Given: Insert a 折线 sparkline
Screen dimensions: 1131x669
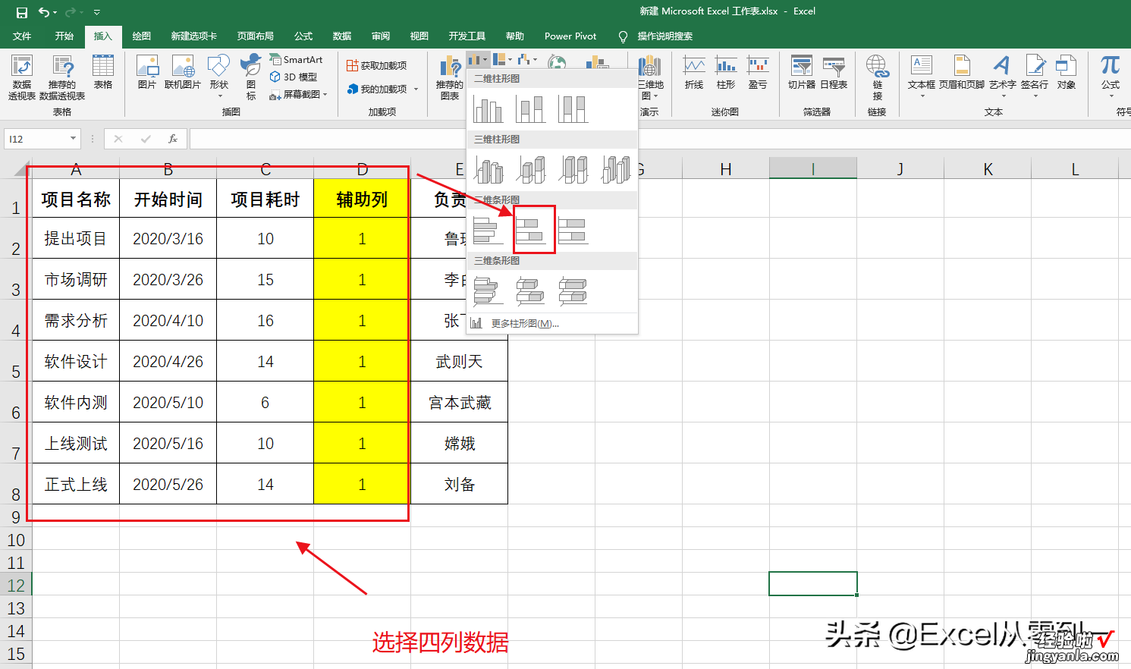Looking at the screenshot, I should (x=694, y=73).
